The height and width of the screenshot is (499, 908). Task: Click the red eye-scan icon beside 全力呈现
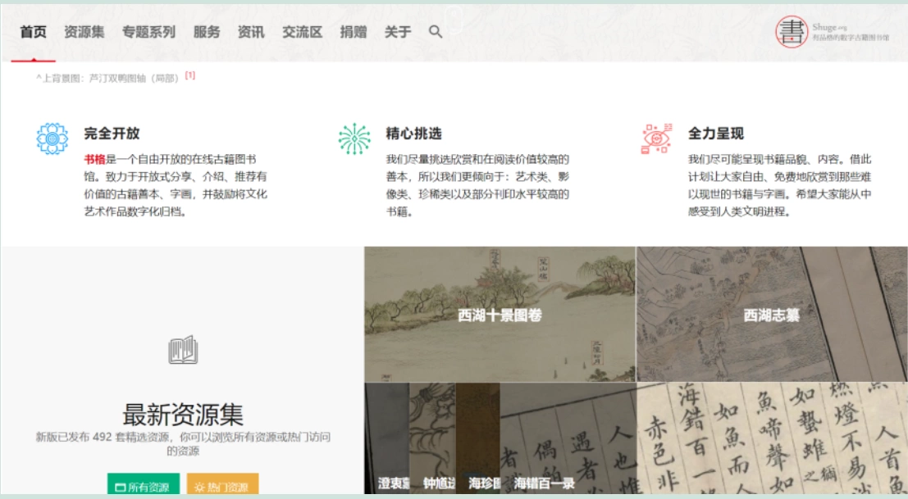tap(656, 138)
